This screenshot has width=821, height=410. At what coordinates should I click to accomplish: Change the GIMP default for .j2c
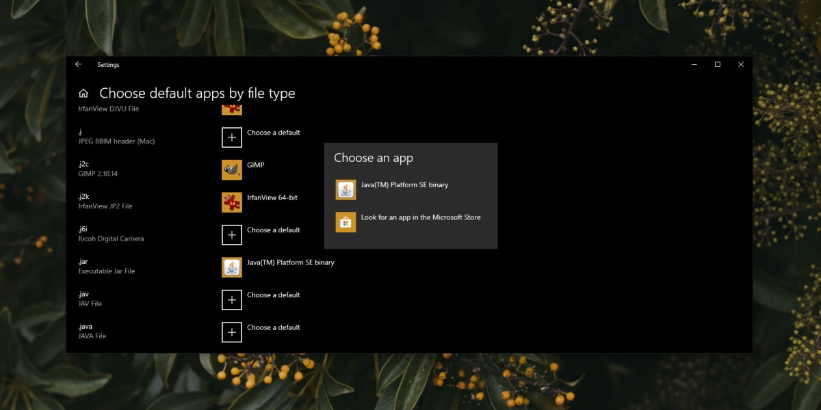pyautogui.click(x=255, y=165)
